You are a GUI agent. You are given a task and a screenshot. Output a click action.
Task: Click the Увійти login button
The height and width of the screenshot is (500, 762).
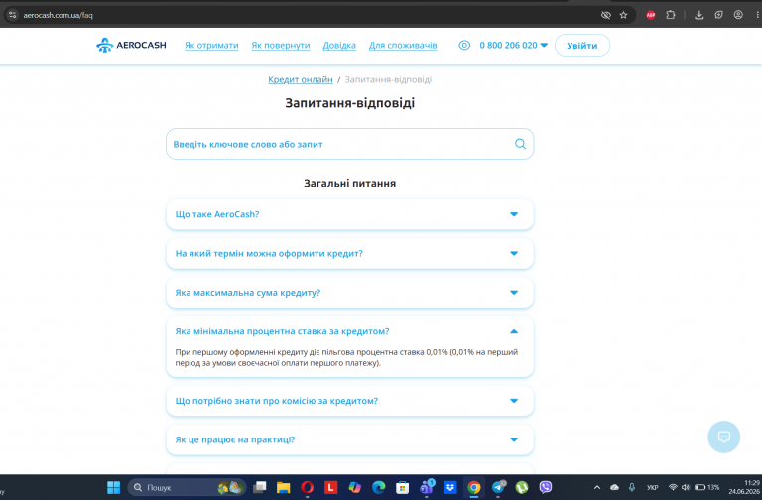coord(581,46)
